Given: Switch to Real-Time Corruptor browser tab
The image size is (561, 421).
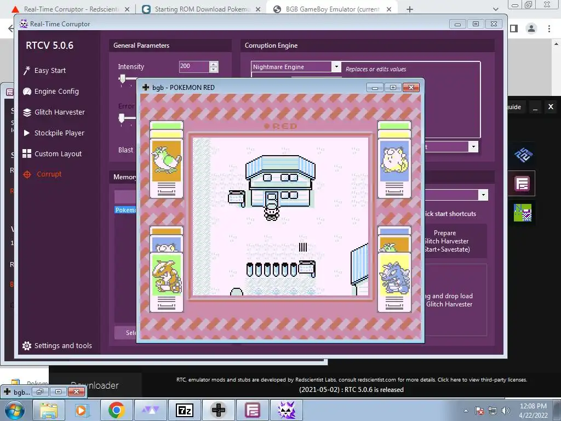Looking at the screenshot, I should click(x=71, y=9).
